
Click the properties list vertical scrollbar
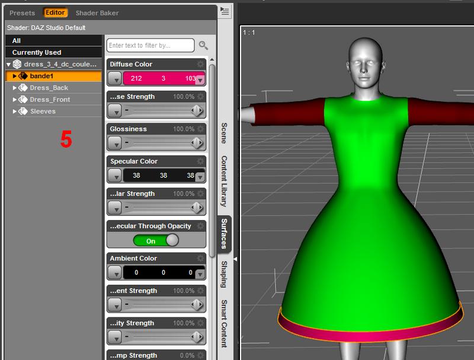pyautogui.click(x=212, y=160)
